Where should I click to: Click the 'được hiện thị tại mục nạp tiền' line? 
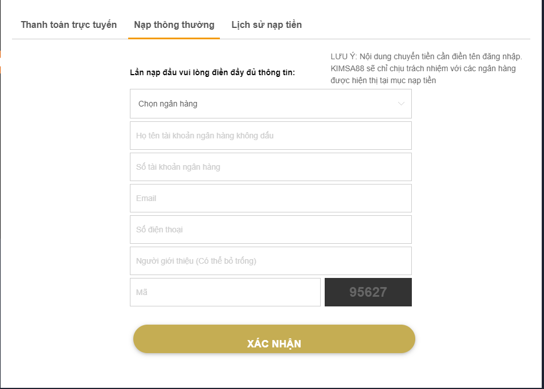tap(383, 80)
